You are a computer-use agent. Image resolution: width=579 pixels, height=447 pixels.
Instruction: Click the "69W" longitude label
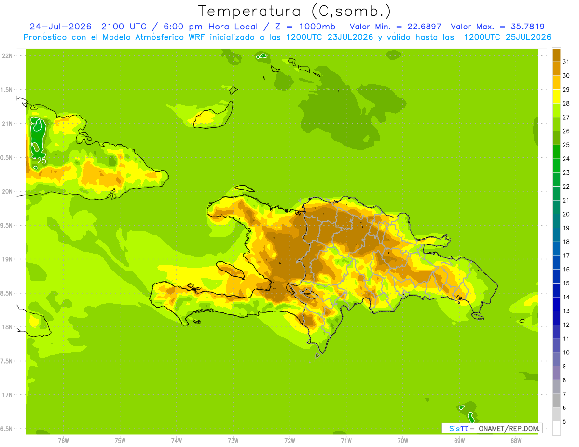(459, 441)
